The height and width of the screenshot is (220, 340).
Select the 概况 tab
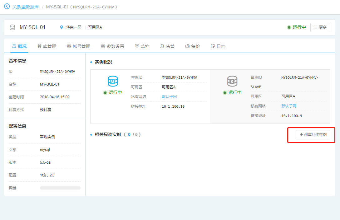(19, 46)
